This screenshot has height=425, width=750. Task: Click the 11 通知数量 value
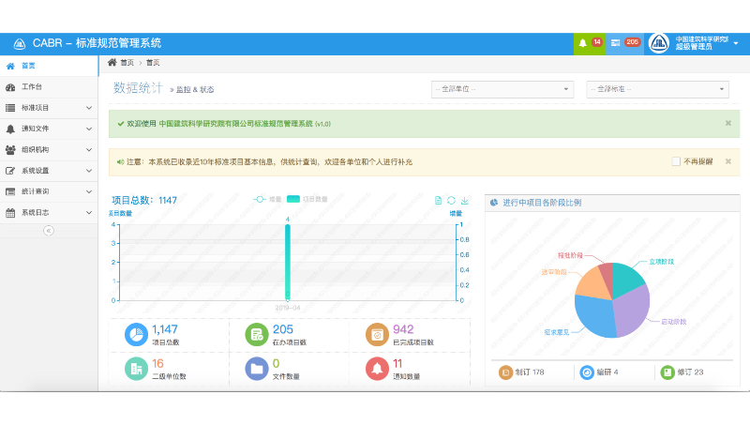(x=397, y=364)
